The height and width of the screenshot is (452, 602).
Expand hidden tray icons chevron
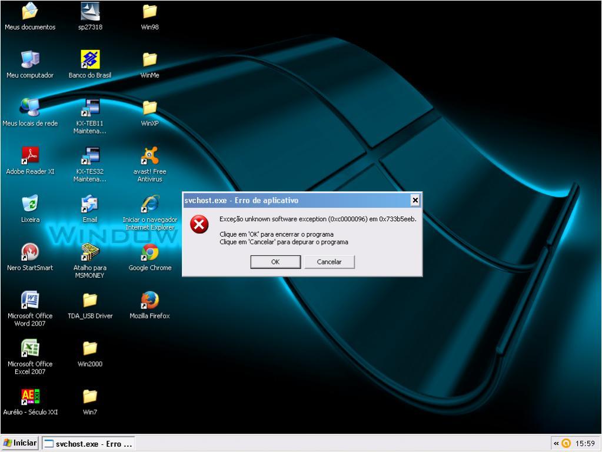pos(556,443)
